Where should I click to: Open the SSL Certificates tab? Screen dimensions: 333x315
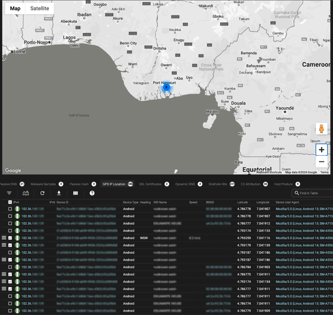point(150,184)
